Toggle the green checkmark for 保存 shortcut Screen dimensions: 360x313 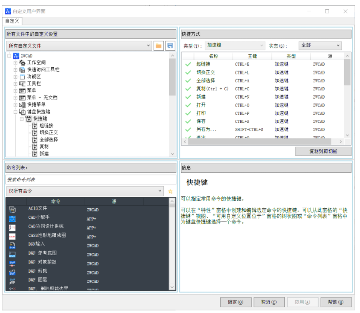pyautogui.click(x=188, y=122)
